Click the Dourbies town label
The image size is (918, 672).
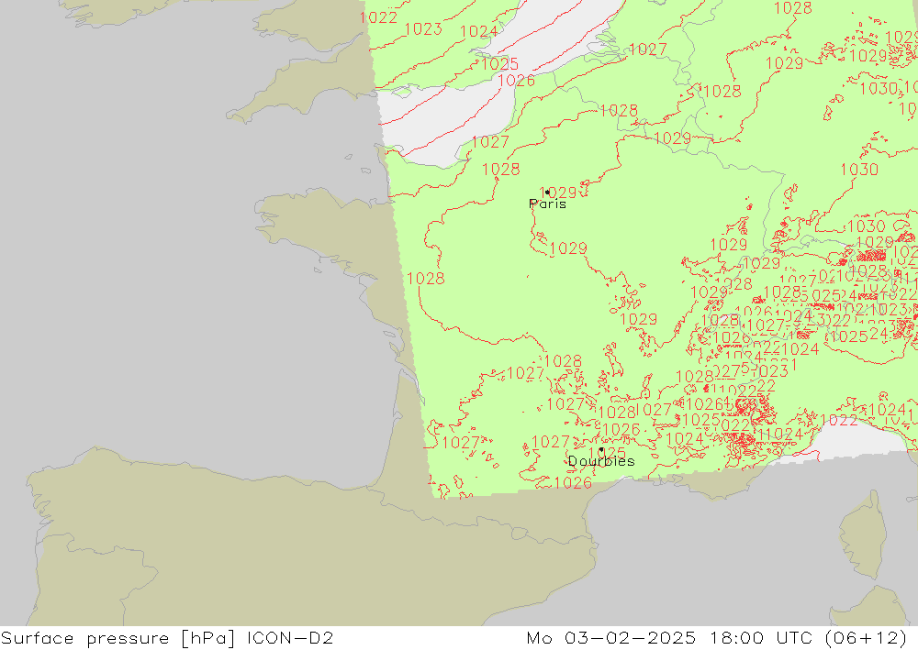coord(601,461)
